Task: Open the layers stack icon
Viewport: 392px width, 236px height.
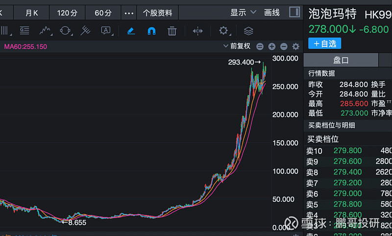Action: coord(248,31)
